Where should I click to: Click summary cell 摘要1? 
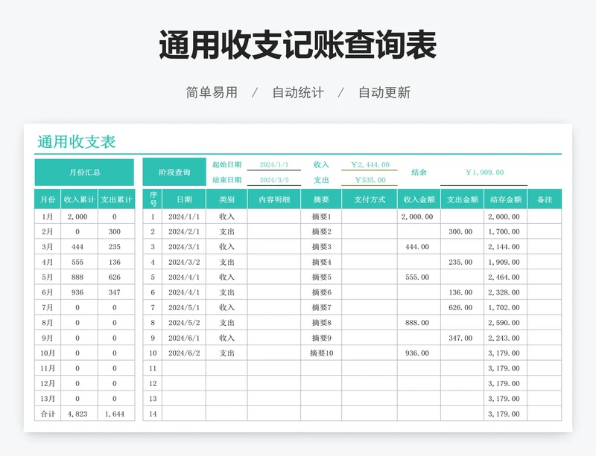[321, 216]
